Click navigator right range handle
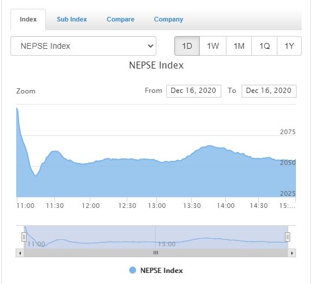This screenshot has width=311, height=284. [287, 237]
